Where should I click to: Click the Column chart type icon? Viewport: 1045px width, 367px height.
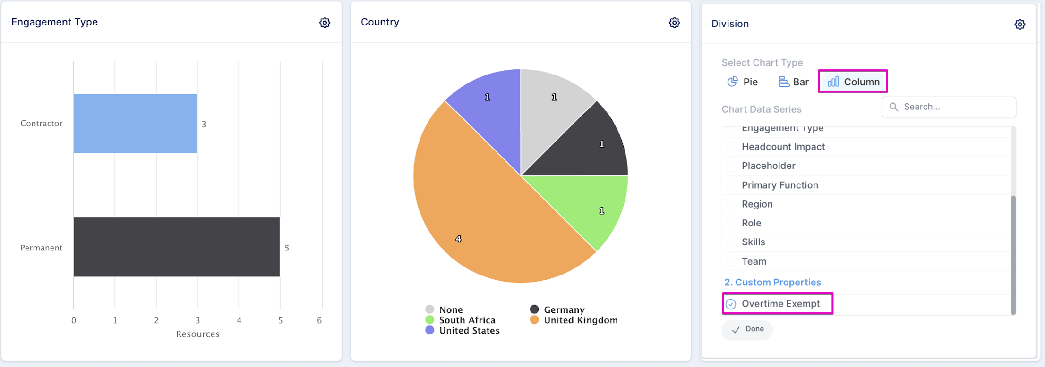pyautogui.click(x=833, y=82)
